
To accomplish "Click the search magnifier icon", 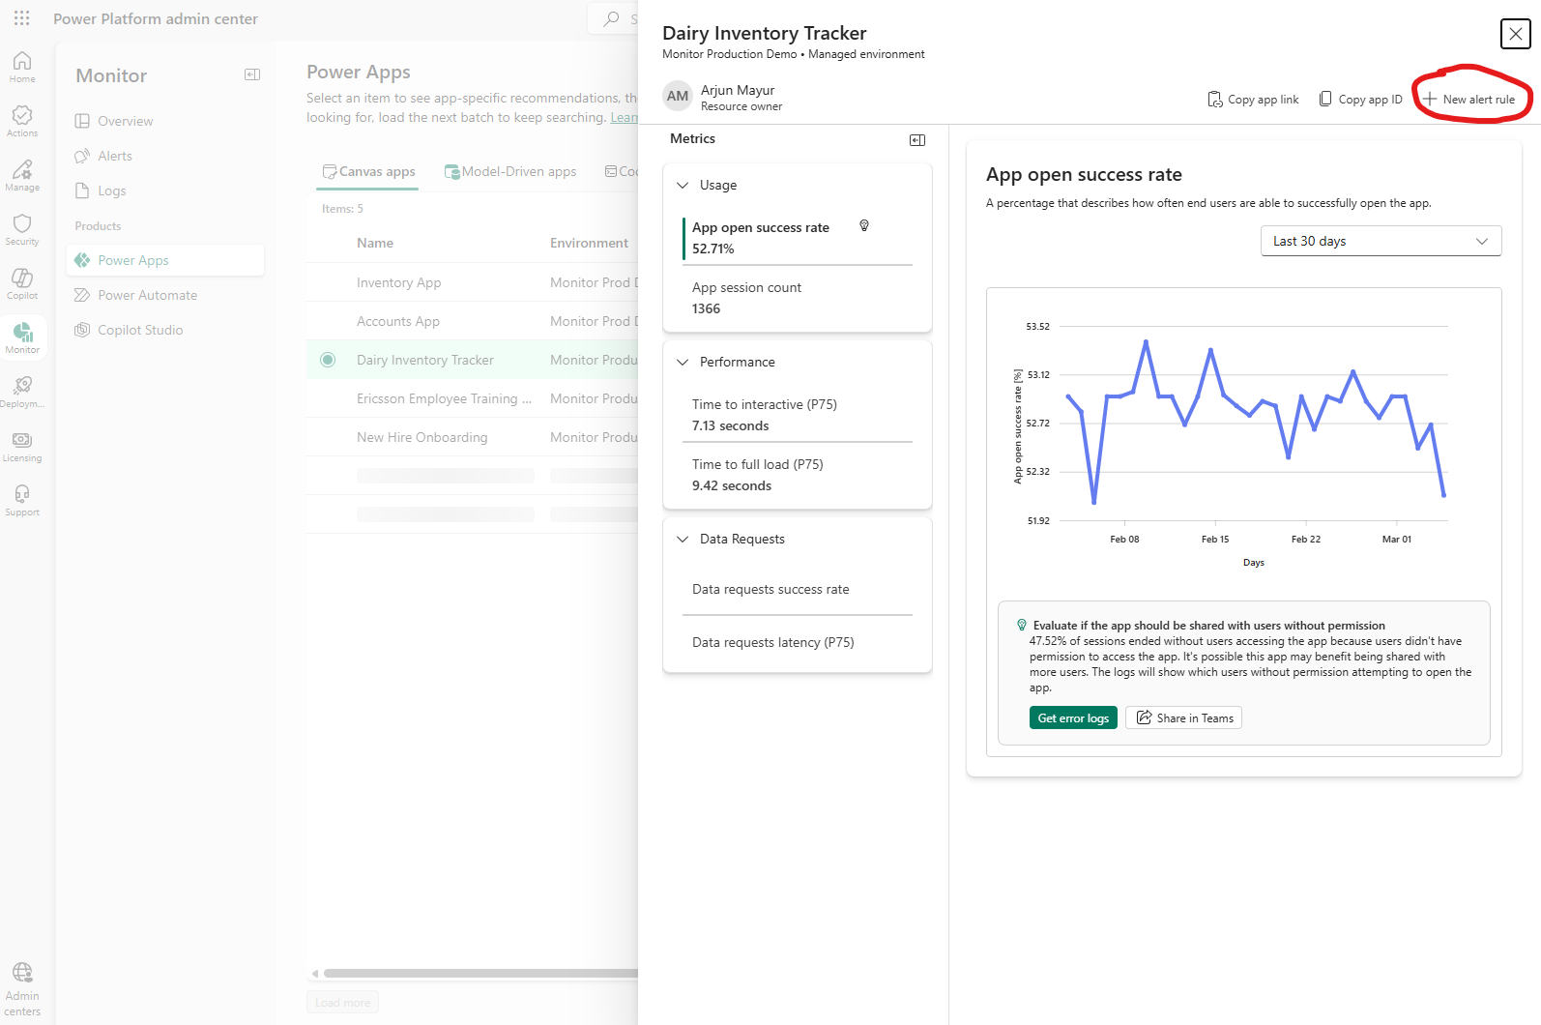I will [611, 18].
